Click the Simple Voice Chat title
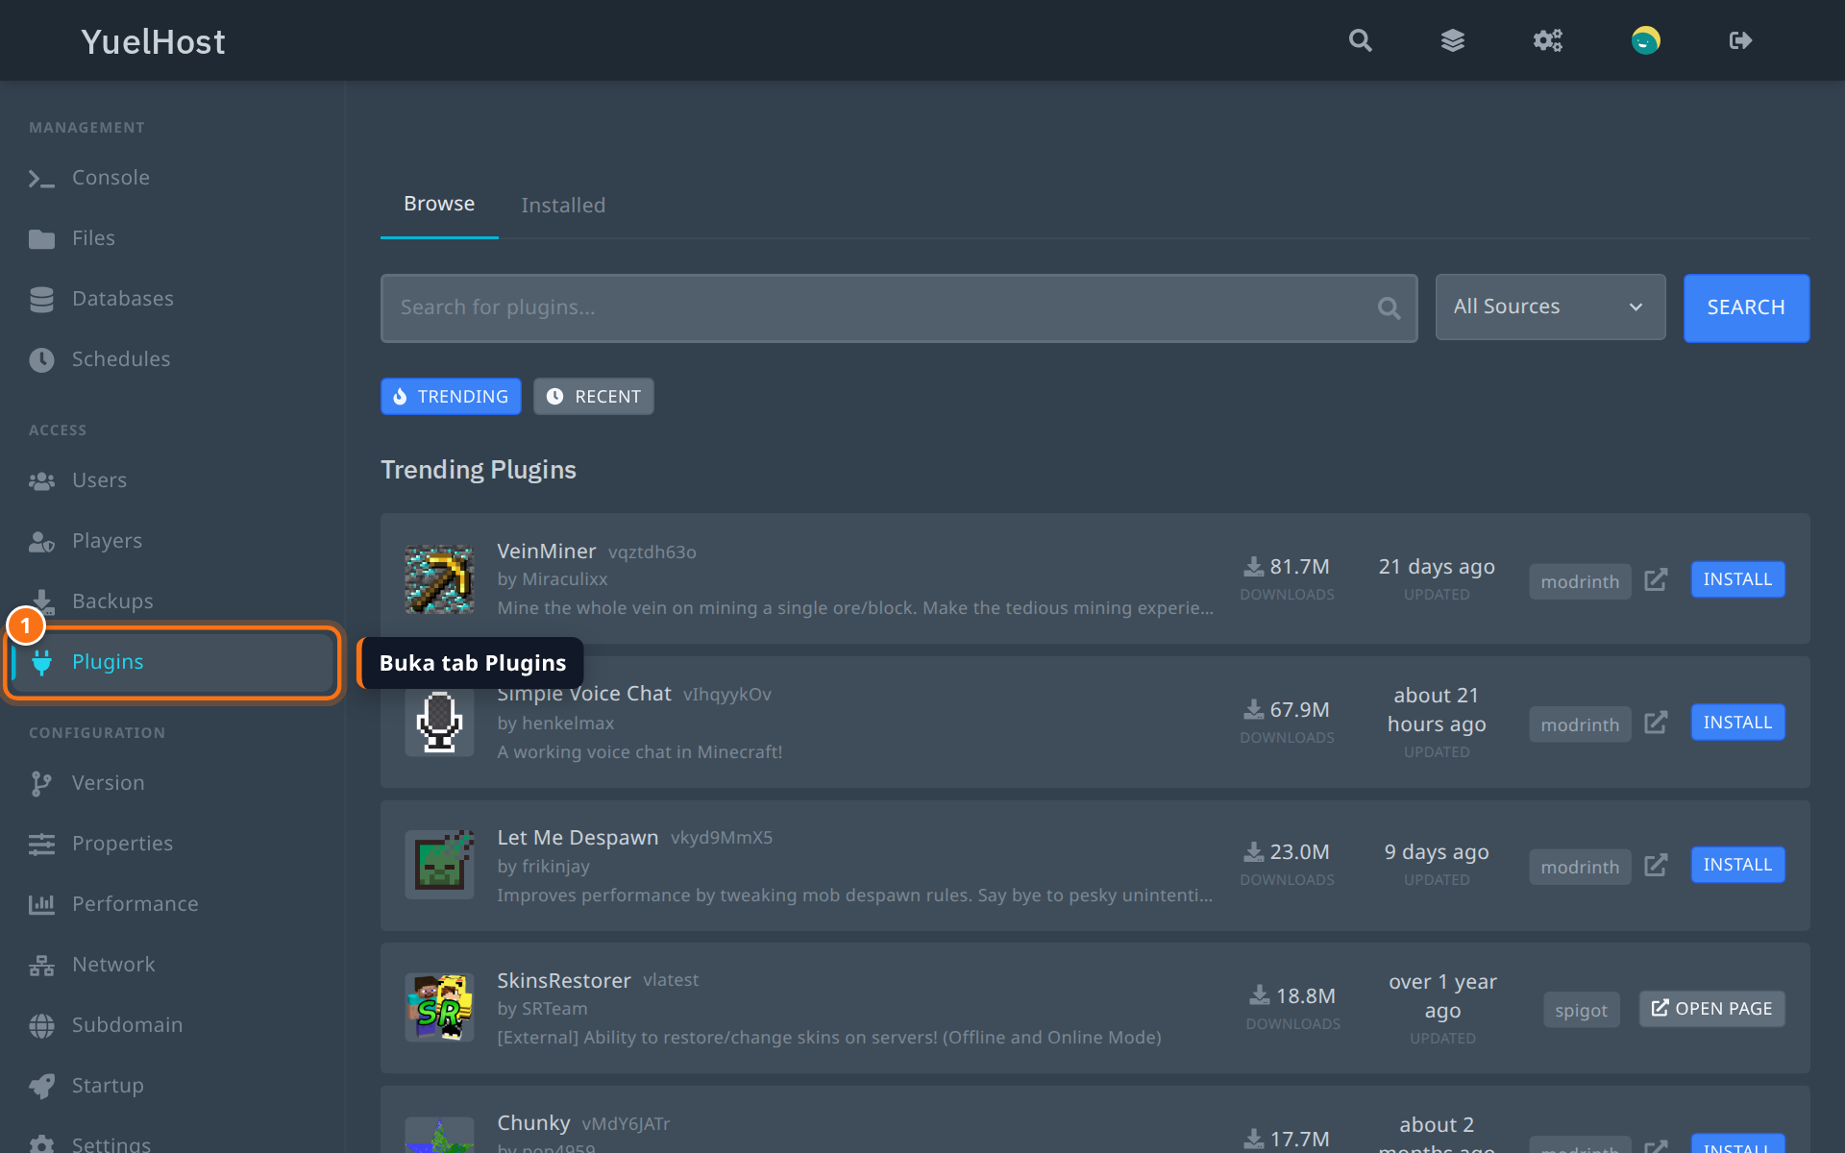Viewport: 1845px width, 1153px height. (x=584, y=694)
